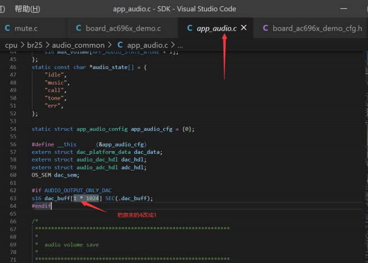Click AUDIO_OUTPUT_ONLY_DAC macro on line 62
The width and height of the screenshot is (368, 263).
[x=78, y=191]
